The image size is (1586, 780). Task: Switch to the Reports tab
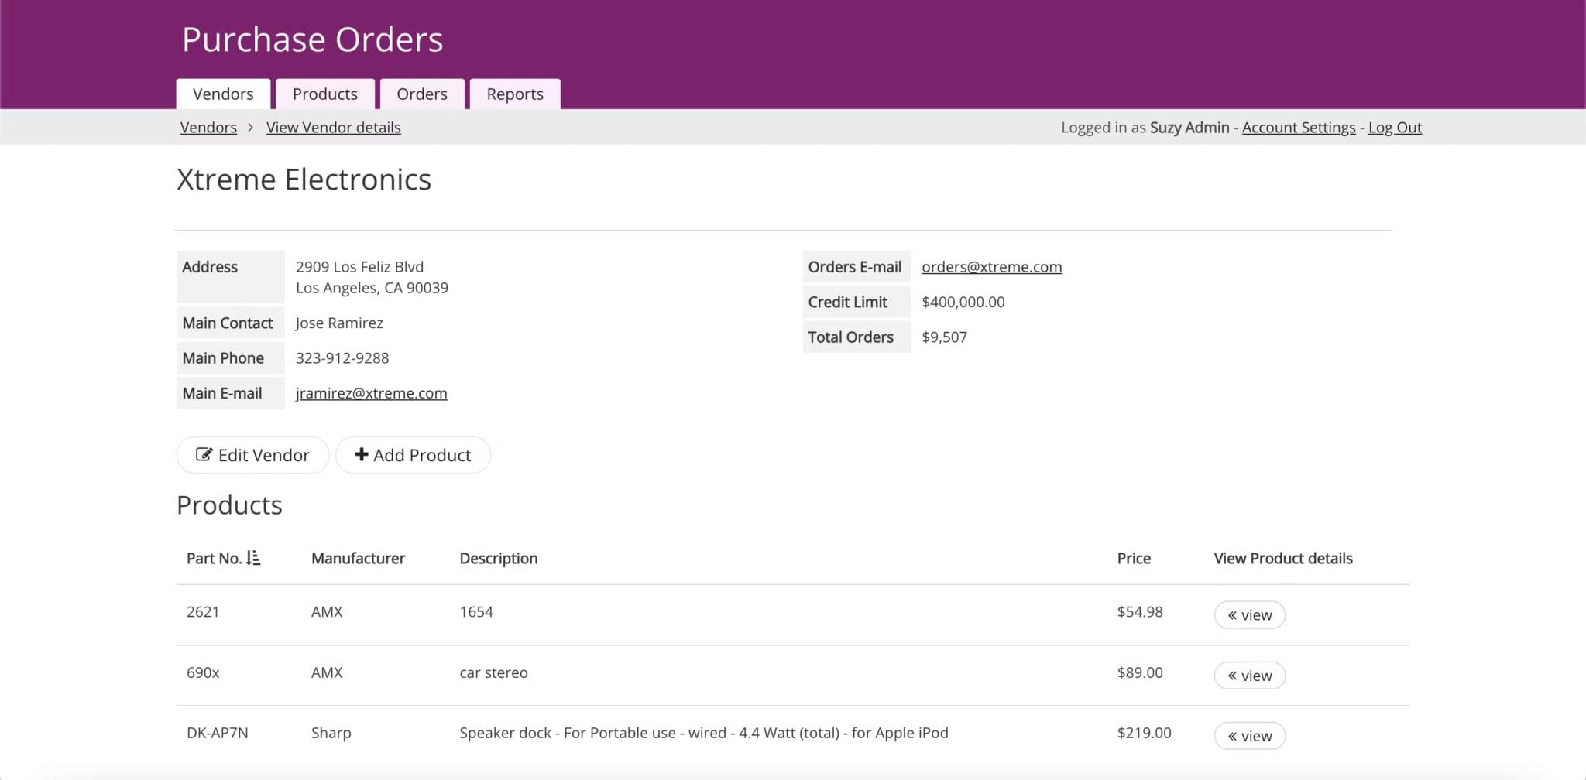514,94
